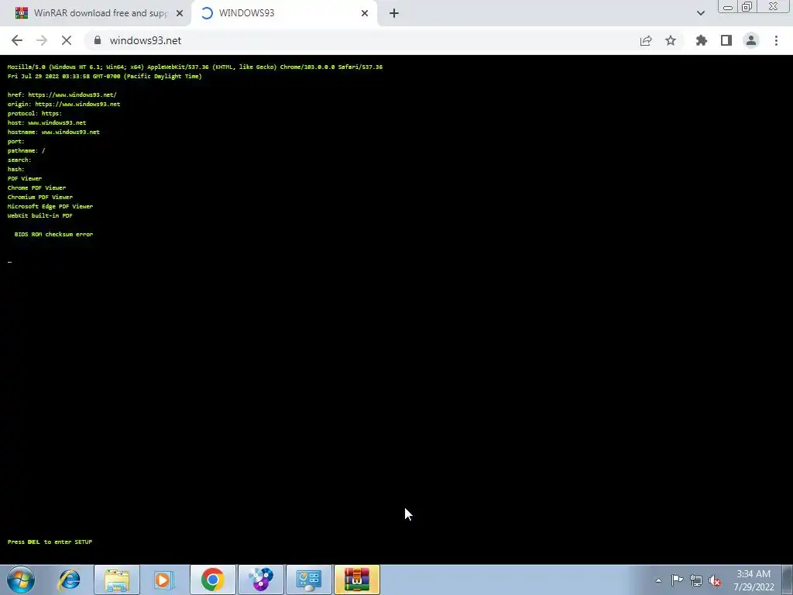The height and width of the screenshot is (595, 793).
Task: Close the WINDOWS93 tab
Action: [365, 13]
